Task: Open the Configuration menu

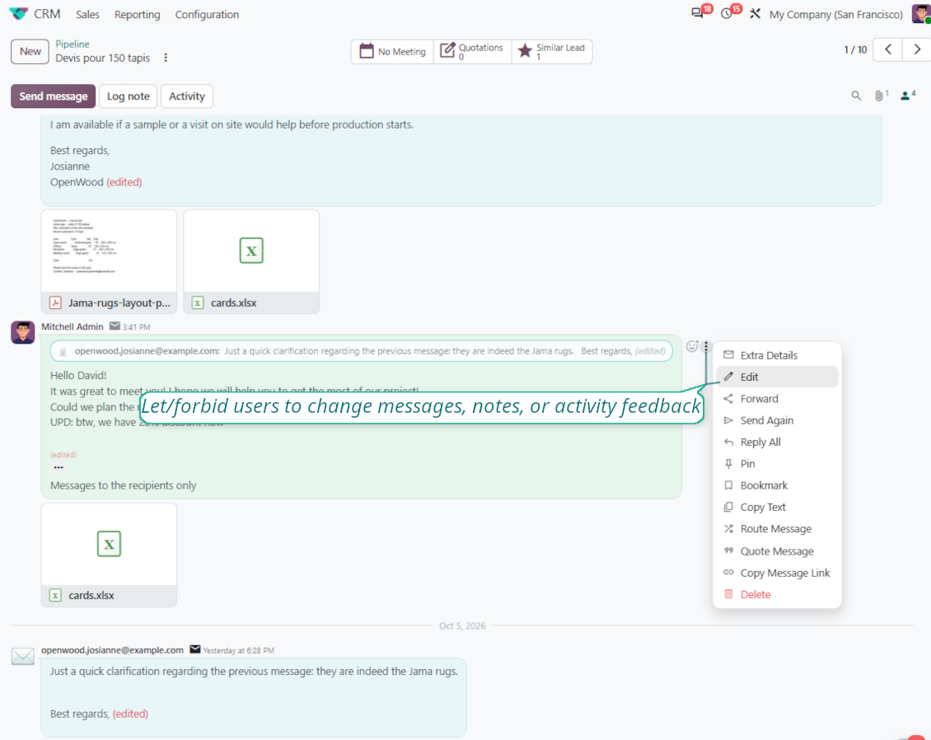Action: pos(207,14)
